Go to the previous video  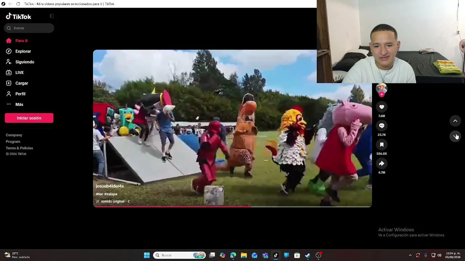455,121
